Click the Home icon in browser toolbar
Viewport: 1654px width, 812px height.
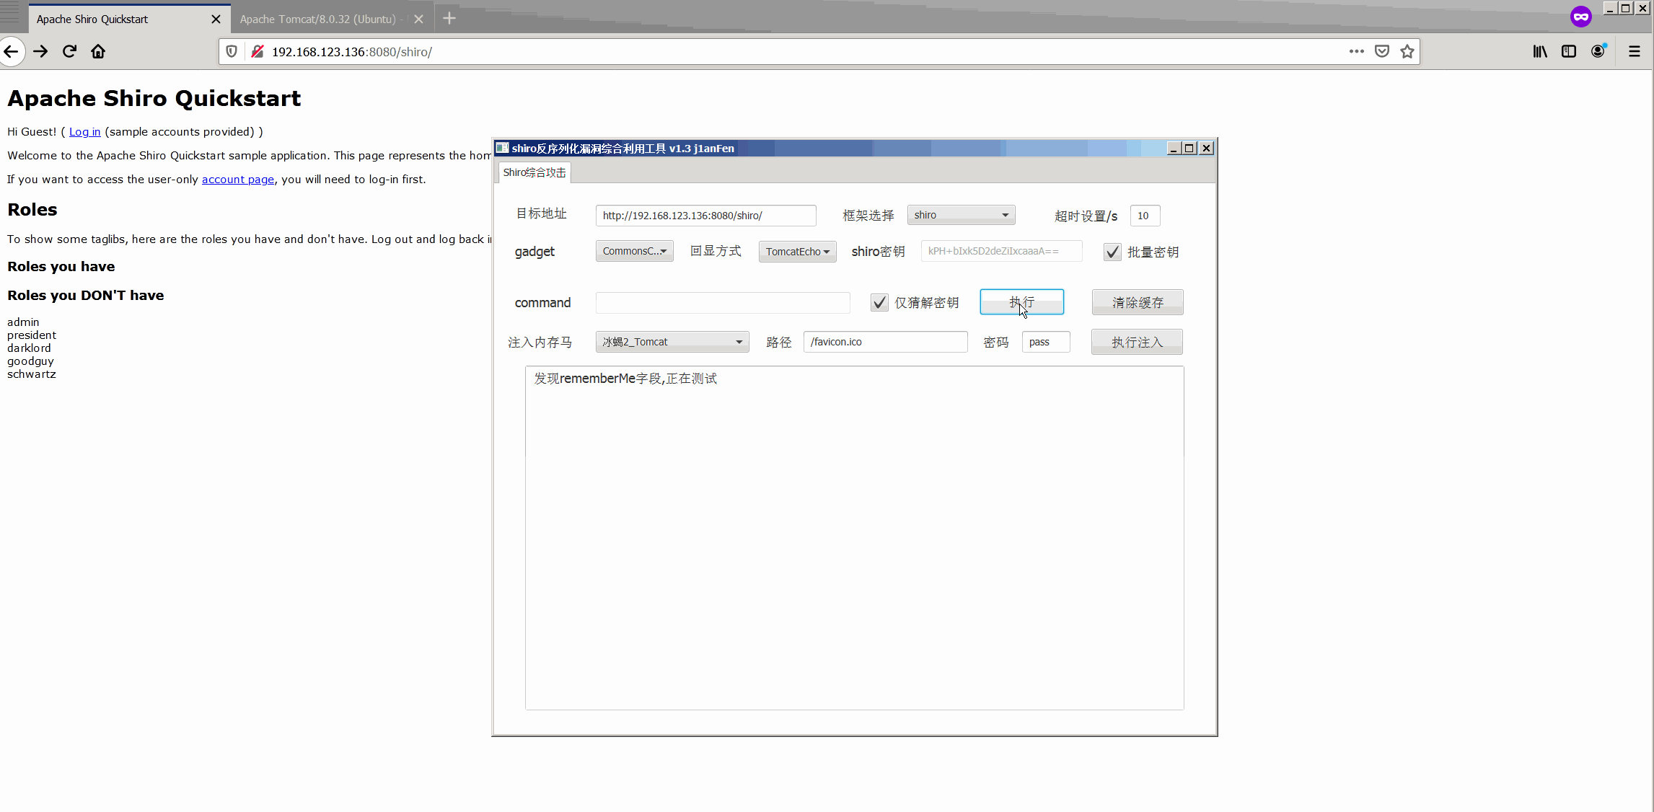click(98, 51)
